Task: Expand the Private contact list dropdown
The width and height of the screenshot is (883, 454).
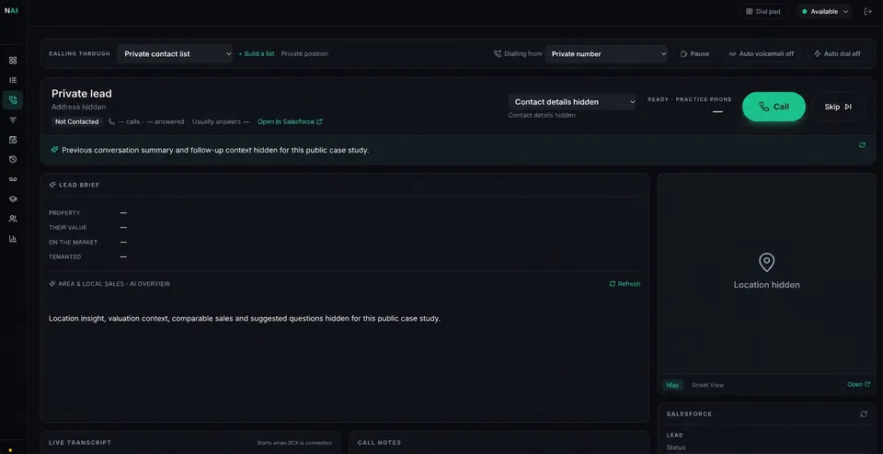Action: click(175, 54)
